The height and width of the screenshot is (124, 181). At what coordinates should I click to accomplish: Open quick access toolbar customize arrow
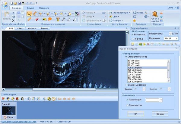(x=37, y=3)
